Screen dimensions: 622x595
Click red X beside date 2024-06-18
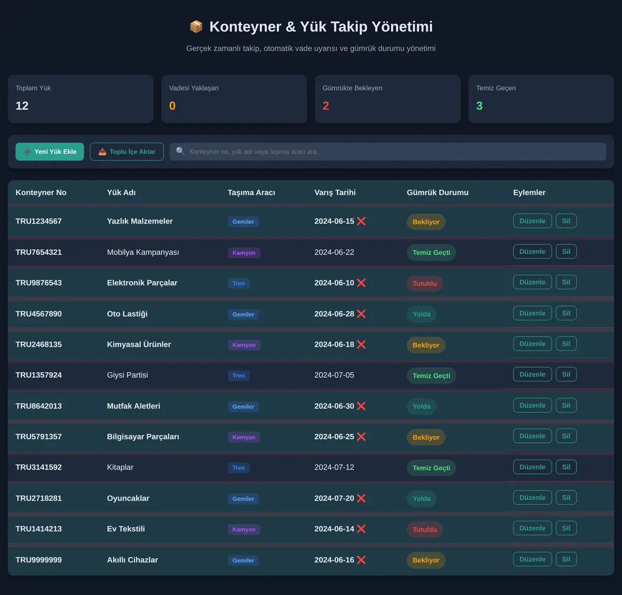(361, 344)
